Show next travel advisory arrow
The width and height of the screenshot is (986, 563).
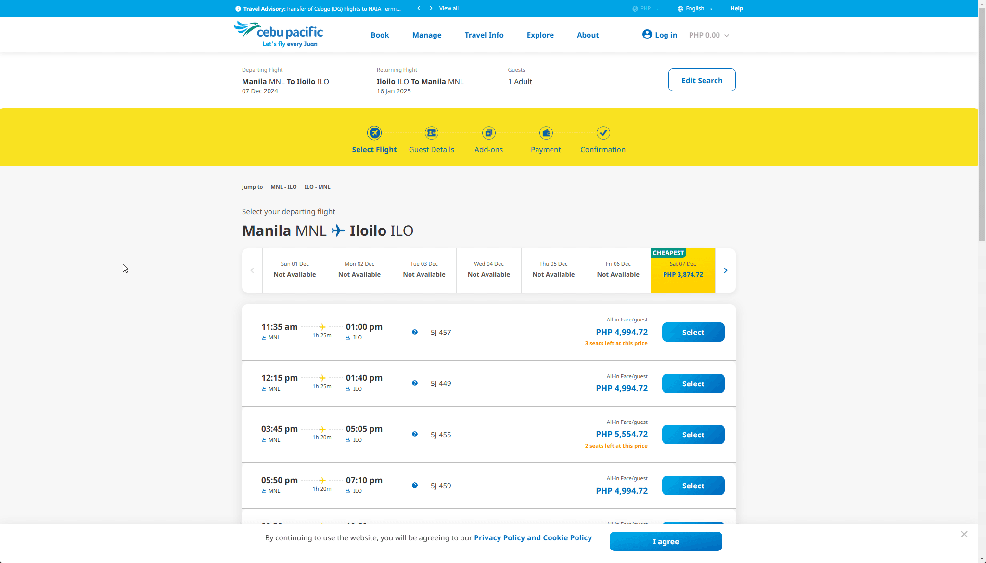[431, 8]
